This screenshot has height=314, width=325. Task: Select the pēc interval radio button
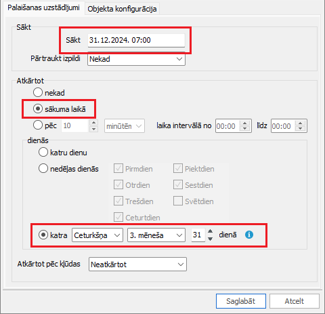[38, 125]
